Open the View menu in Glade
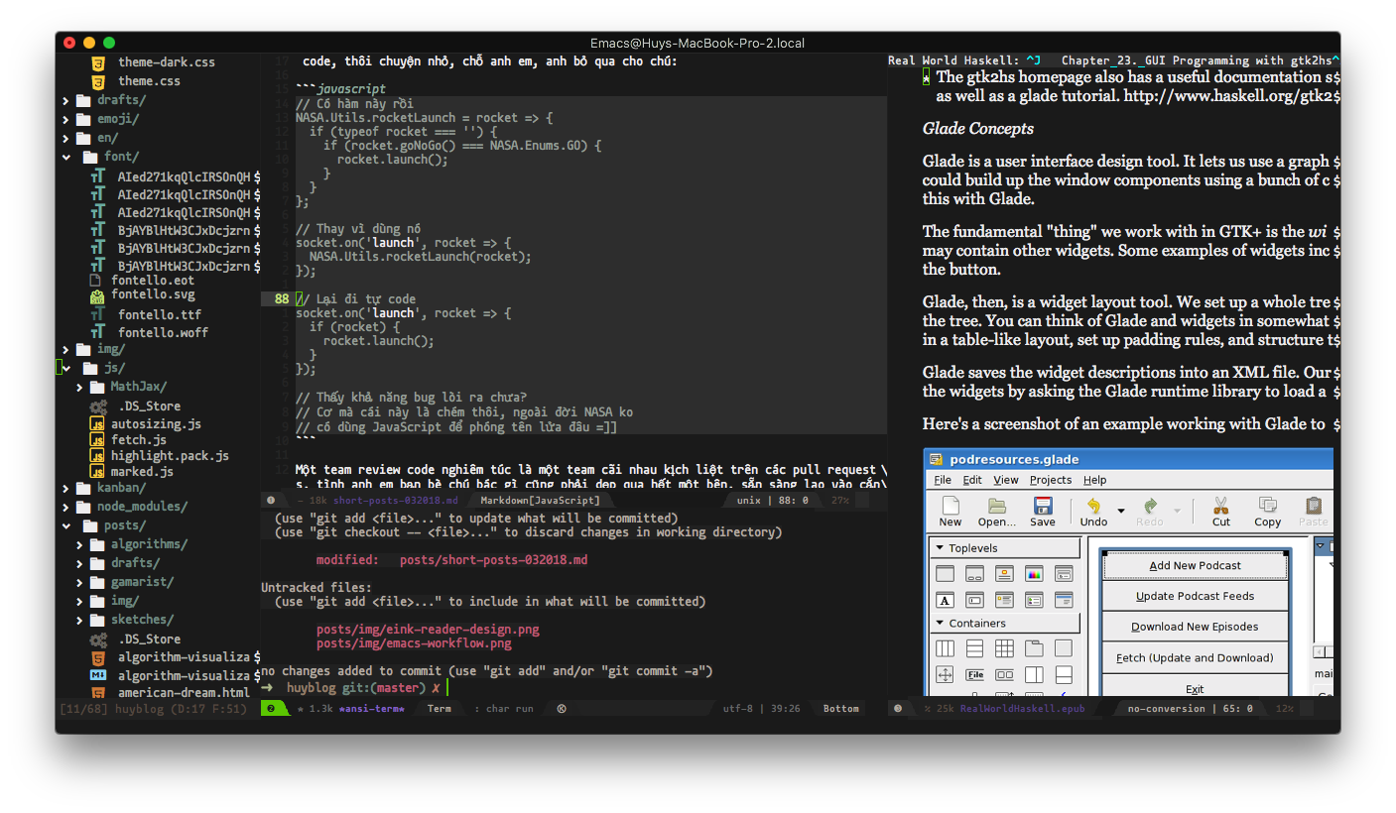Viewport: 1396px width, 813px height. click(1006, 480)
